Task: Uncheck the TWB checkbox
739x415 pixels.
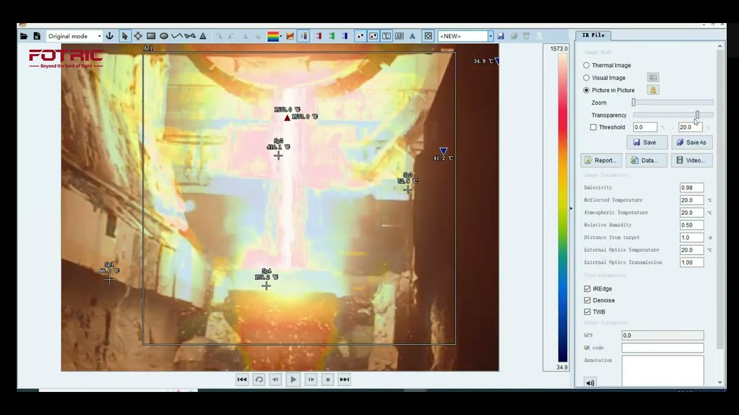Action: [x=587, y=312]
